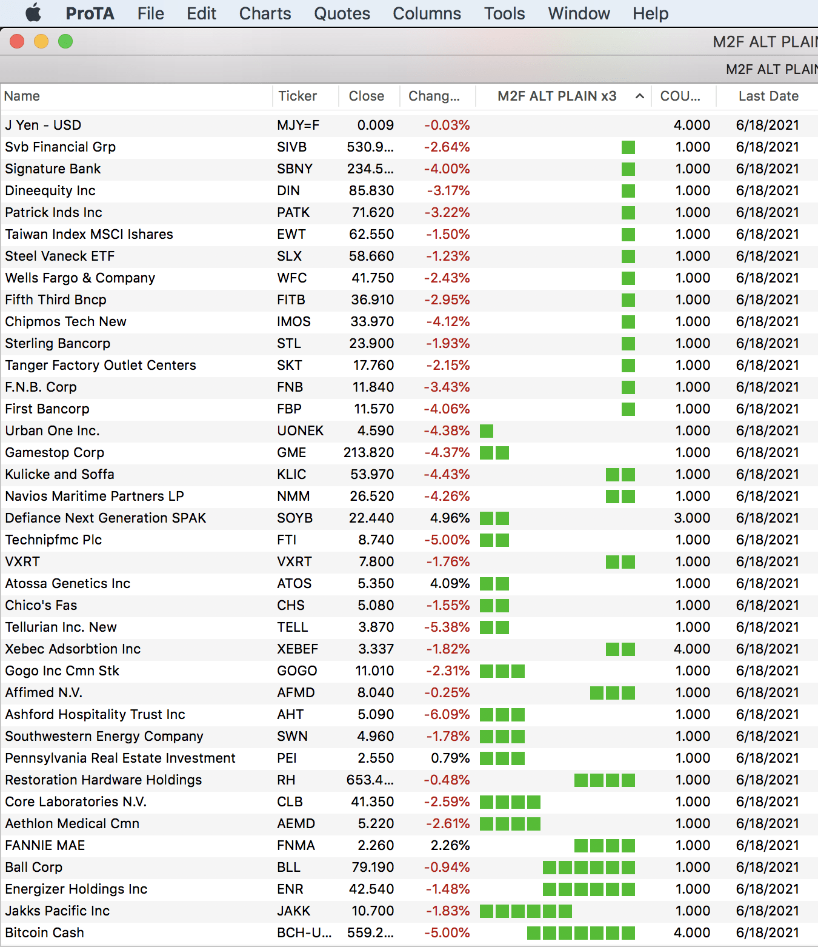Open the File menu
818x947 pixels.
(x=150, y=13)
